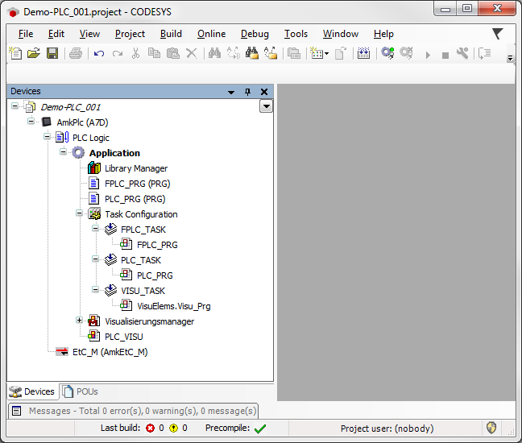
Task: Click the Start play triangle icon
Action: click(x=428, y=55)
